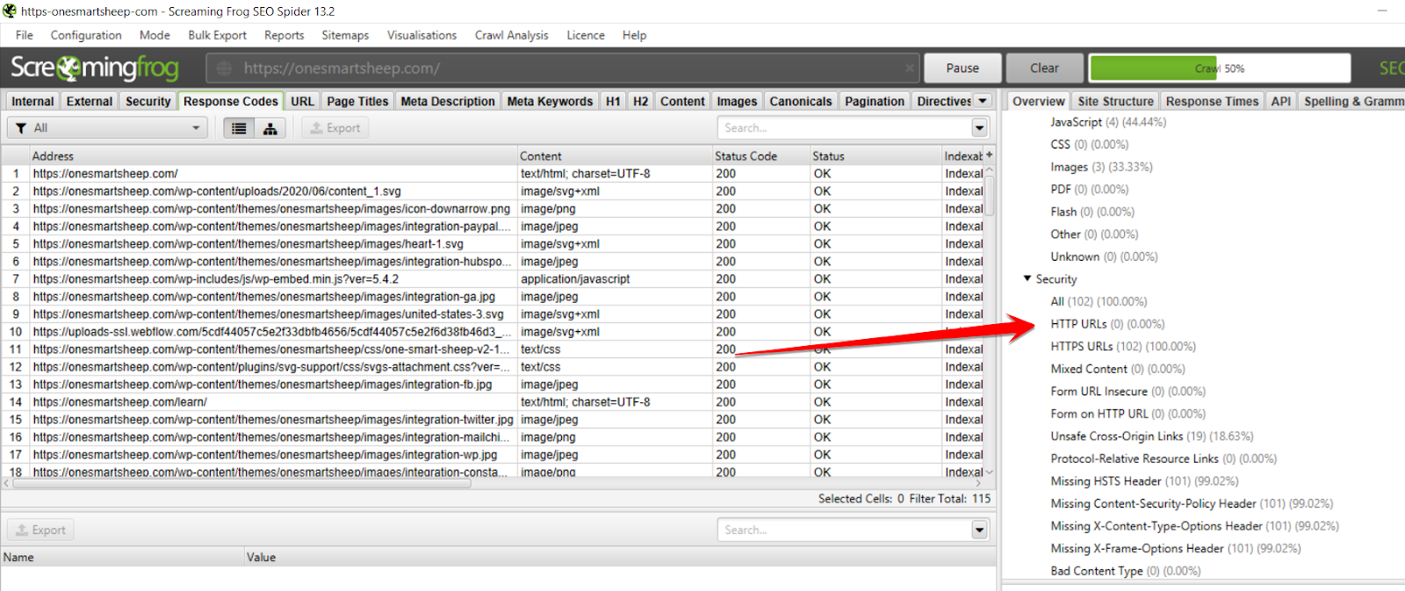The image size is (1405, 591).
Task: Switch to the Meta Description tab
Action: click(x=448, y=101)
